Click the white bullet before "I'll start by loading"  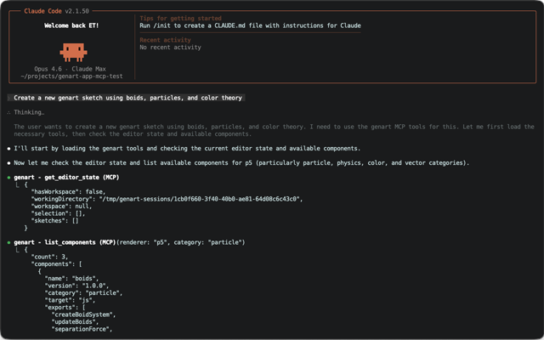tap(9, 149)
